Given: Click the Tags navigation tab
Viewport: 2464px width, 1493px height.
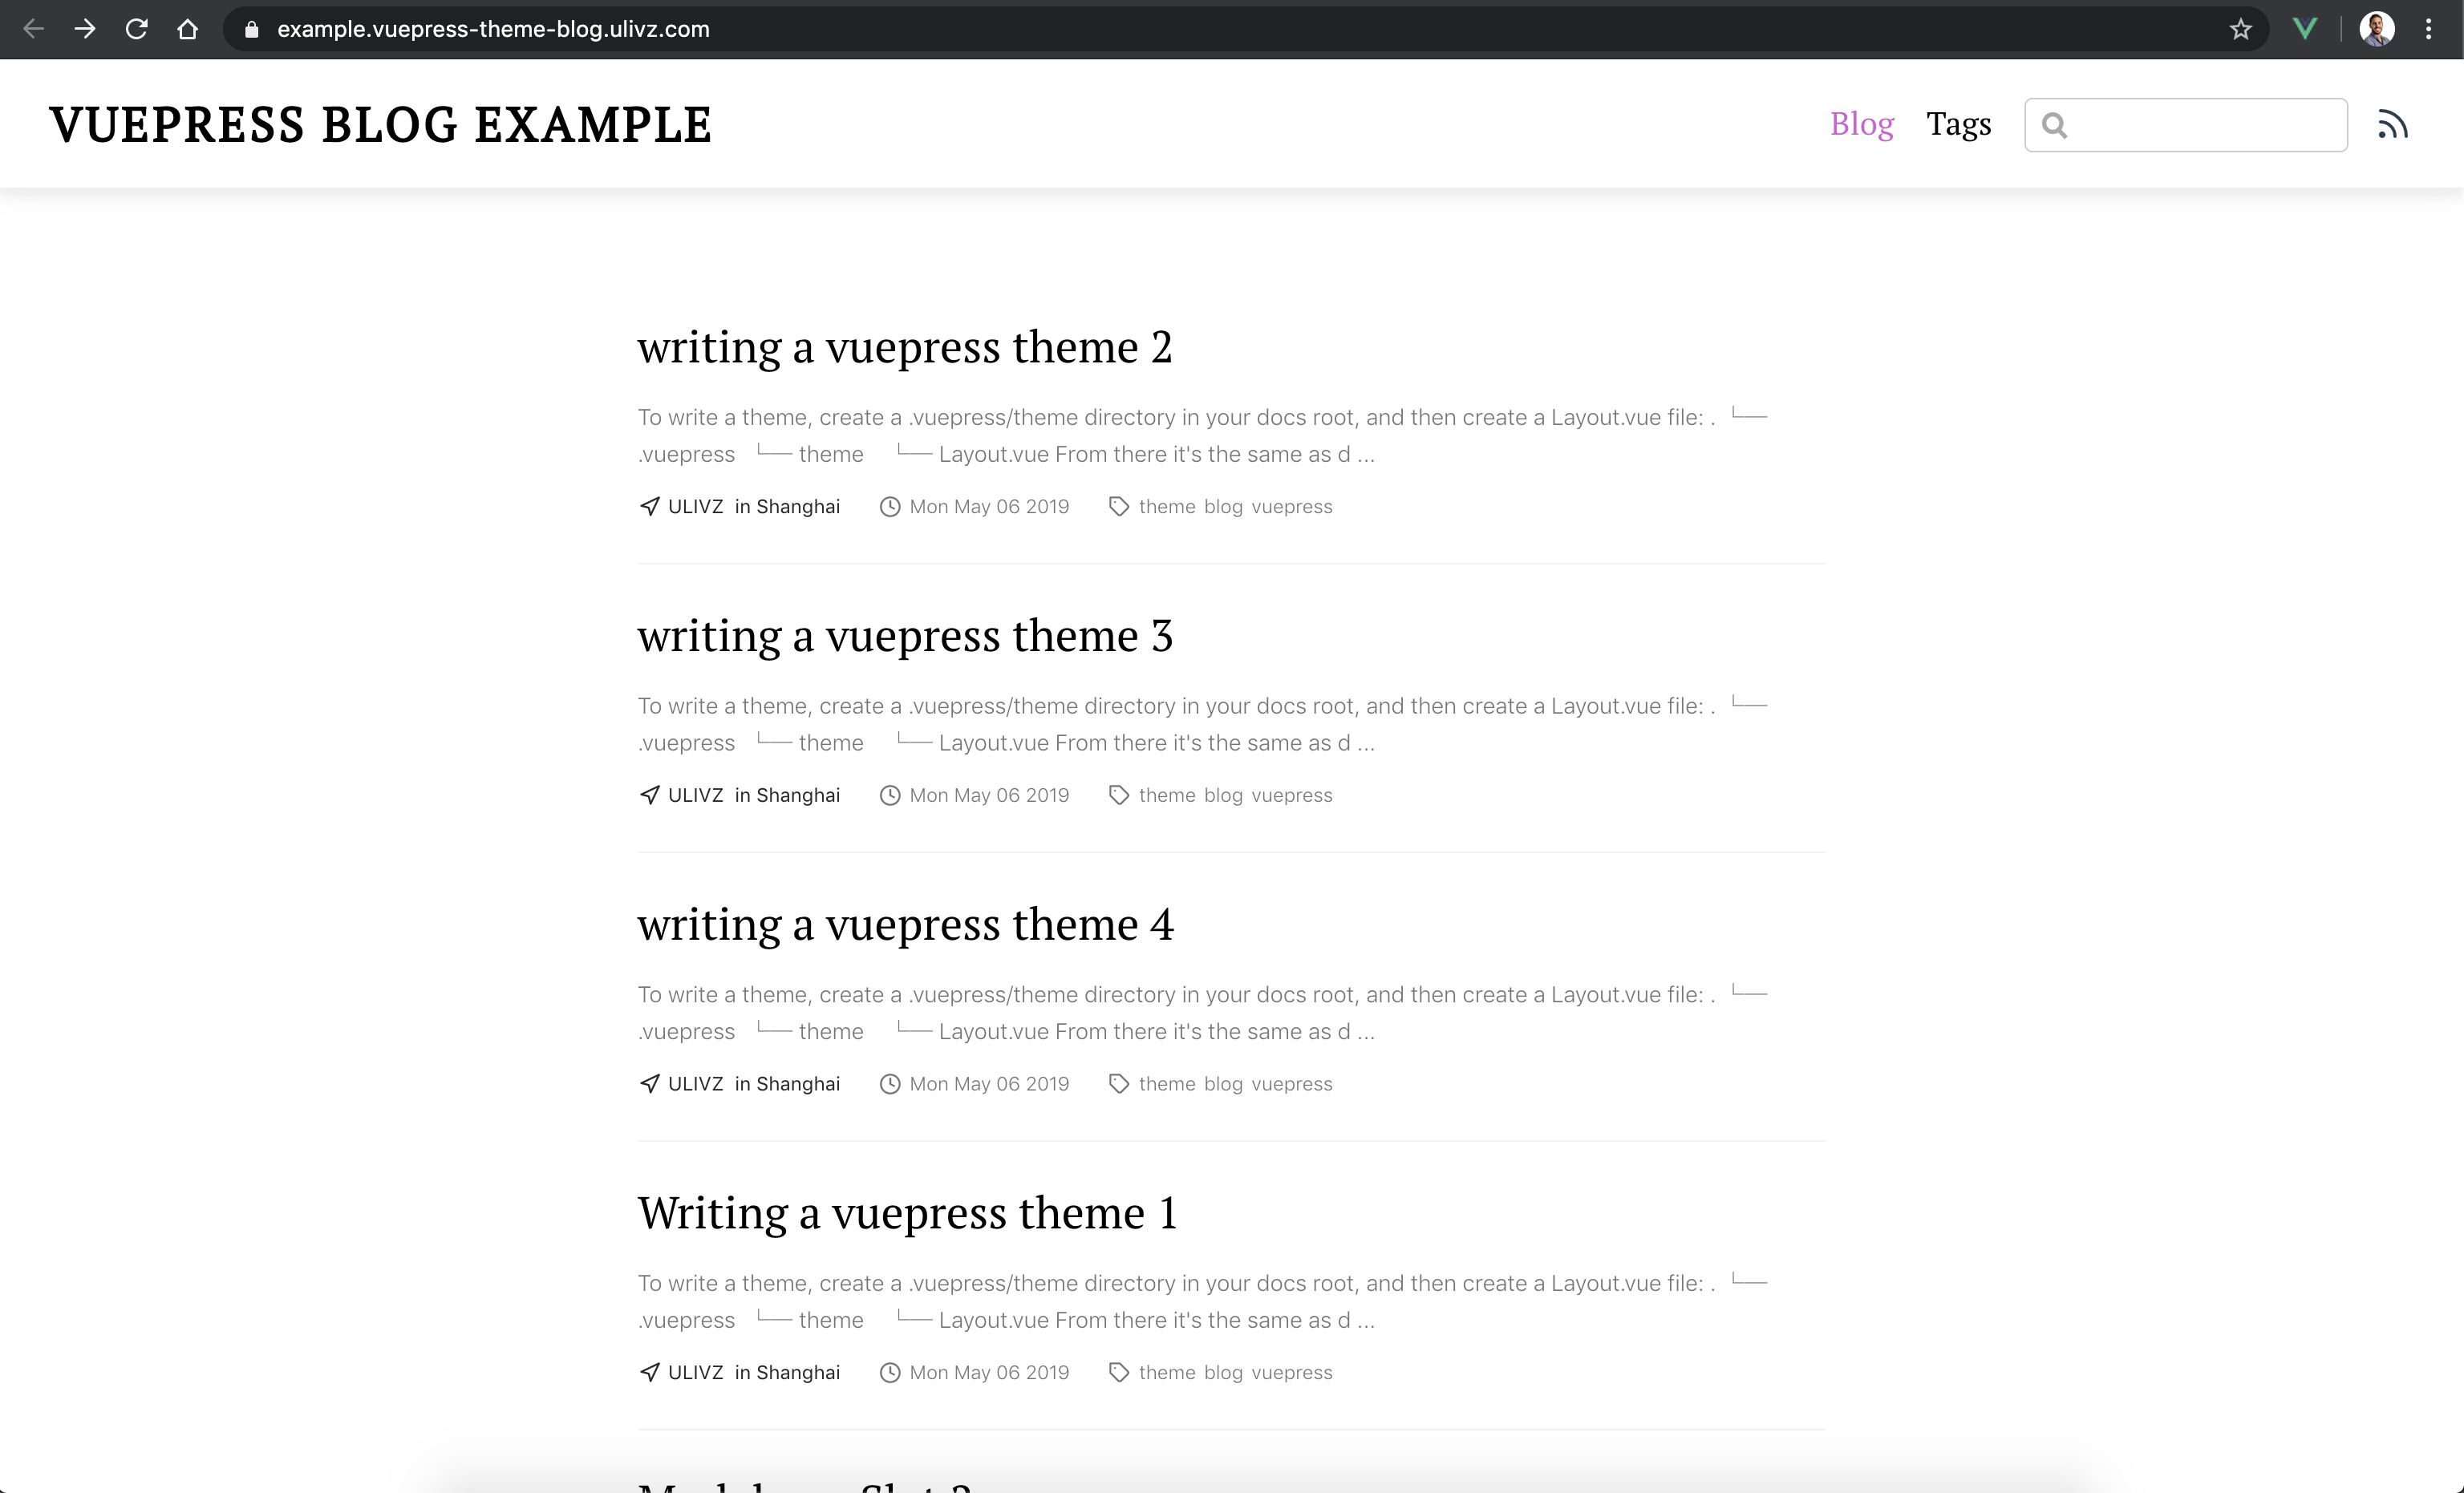Looking at the screenshot, I should point(1959,123).
